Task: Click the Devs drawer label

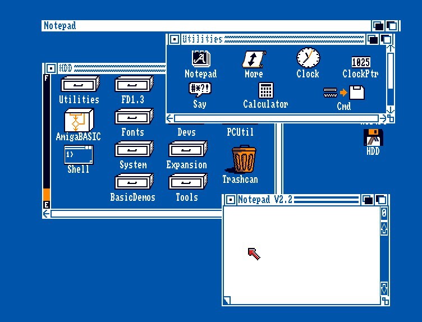Action: point(186,132)
